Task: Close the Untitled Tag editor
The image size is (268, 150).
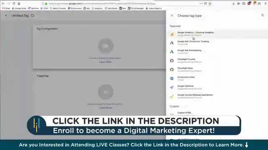Action: click(6, 15)
